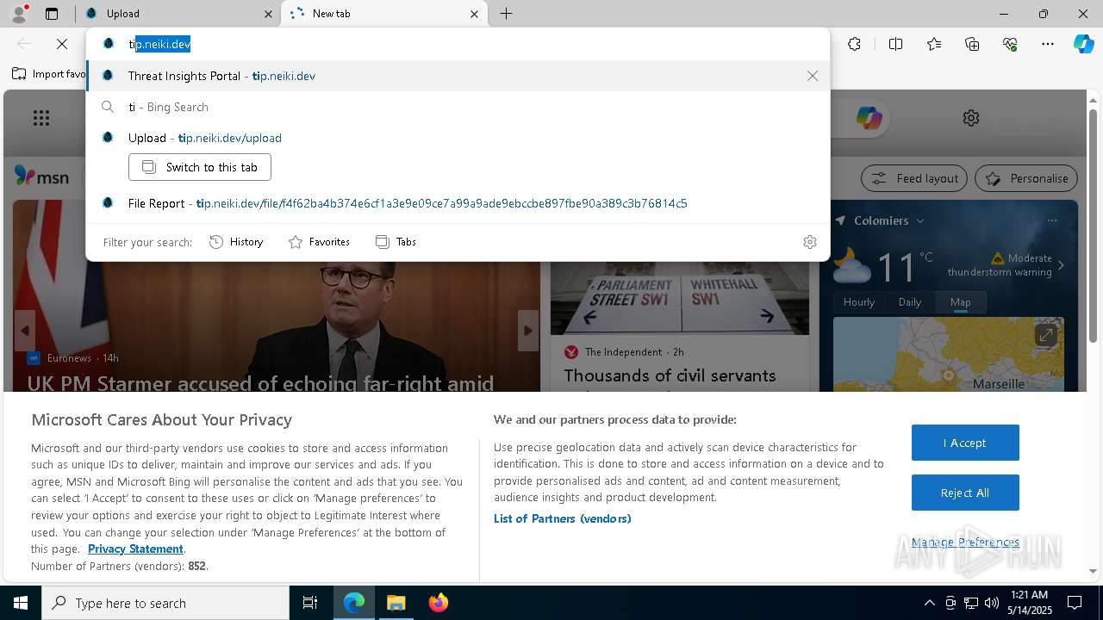Expand the weather map fullscreen
The height and width of the screenshot is (620, 1103).
pos(1045,335)
